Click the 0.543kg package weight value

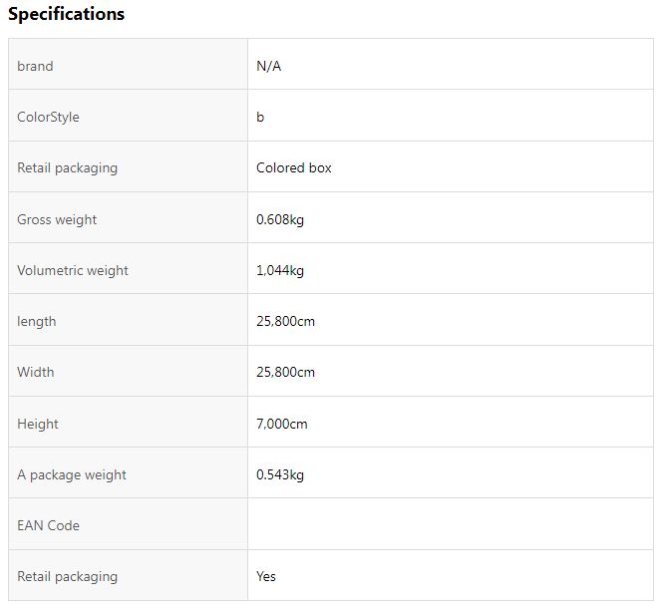[280, 475]
